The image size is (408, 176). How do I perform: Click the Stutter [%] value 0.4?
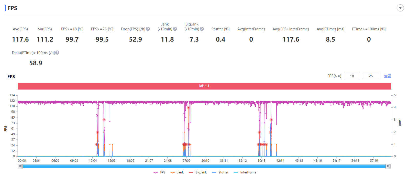pyautogui.click(x=220, y=39)
